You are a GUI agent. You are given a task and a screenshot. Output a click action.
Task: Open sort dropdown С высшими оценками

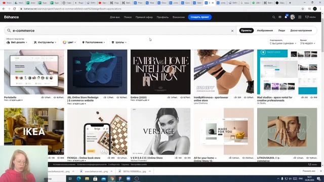pos(283,43)
